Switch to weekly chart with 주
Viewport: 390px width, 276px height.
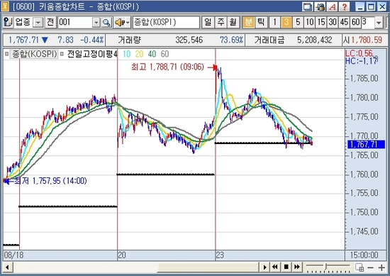(221, 23)
